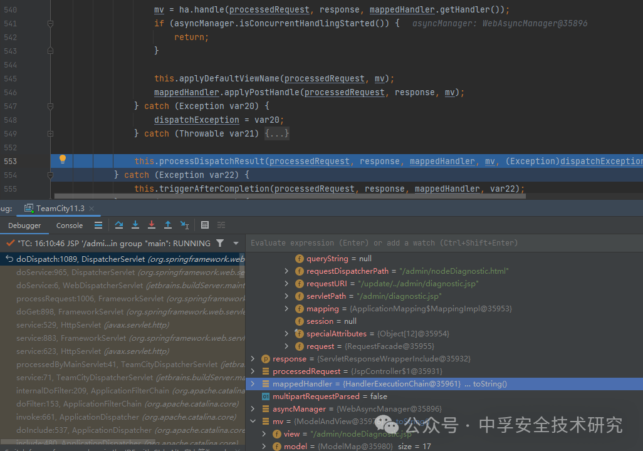
Task: Click the Step Over debugger icon
Action: coord(119,225)
